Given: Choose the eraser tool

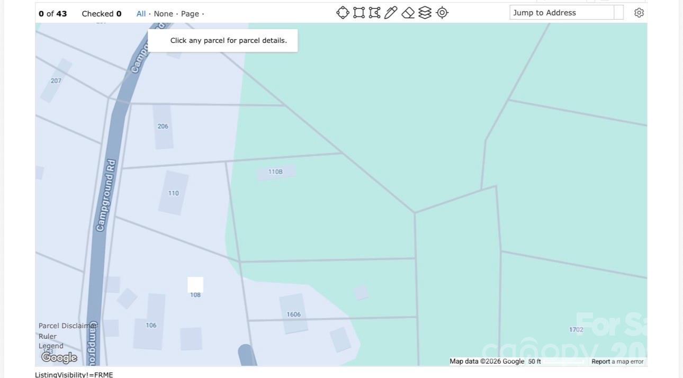Looking at the screenshot, I should [408, 13].
